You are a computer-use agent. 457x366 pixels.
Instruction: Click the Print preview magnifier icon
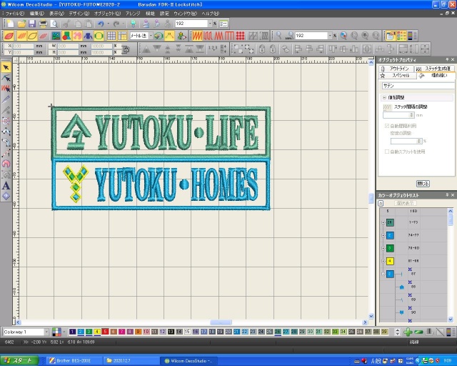pyautogui.click(x=54, y=24)
